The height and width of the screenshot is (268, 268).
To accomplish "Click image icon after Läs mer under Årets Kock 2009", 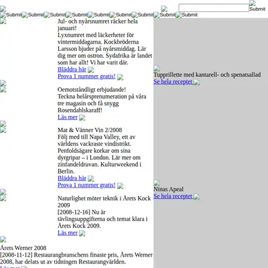I will pos(82,233).
